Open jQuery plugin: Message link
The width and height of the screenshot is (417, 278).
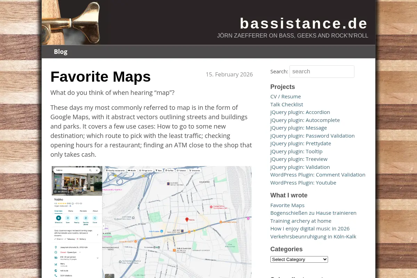coord(299,128)
